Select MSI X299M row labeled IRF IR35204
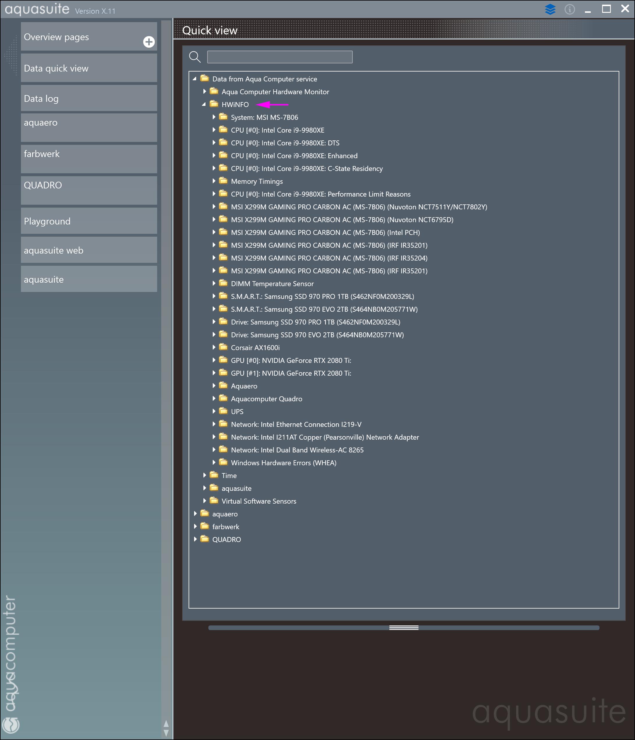The width and height of the screenshot is (635, 740). click(329, 258)
